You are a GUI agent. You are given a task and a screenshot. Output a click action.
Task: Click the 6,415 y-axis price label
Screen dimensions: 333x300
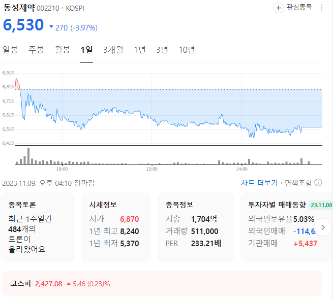point(8,143)
